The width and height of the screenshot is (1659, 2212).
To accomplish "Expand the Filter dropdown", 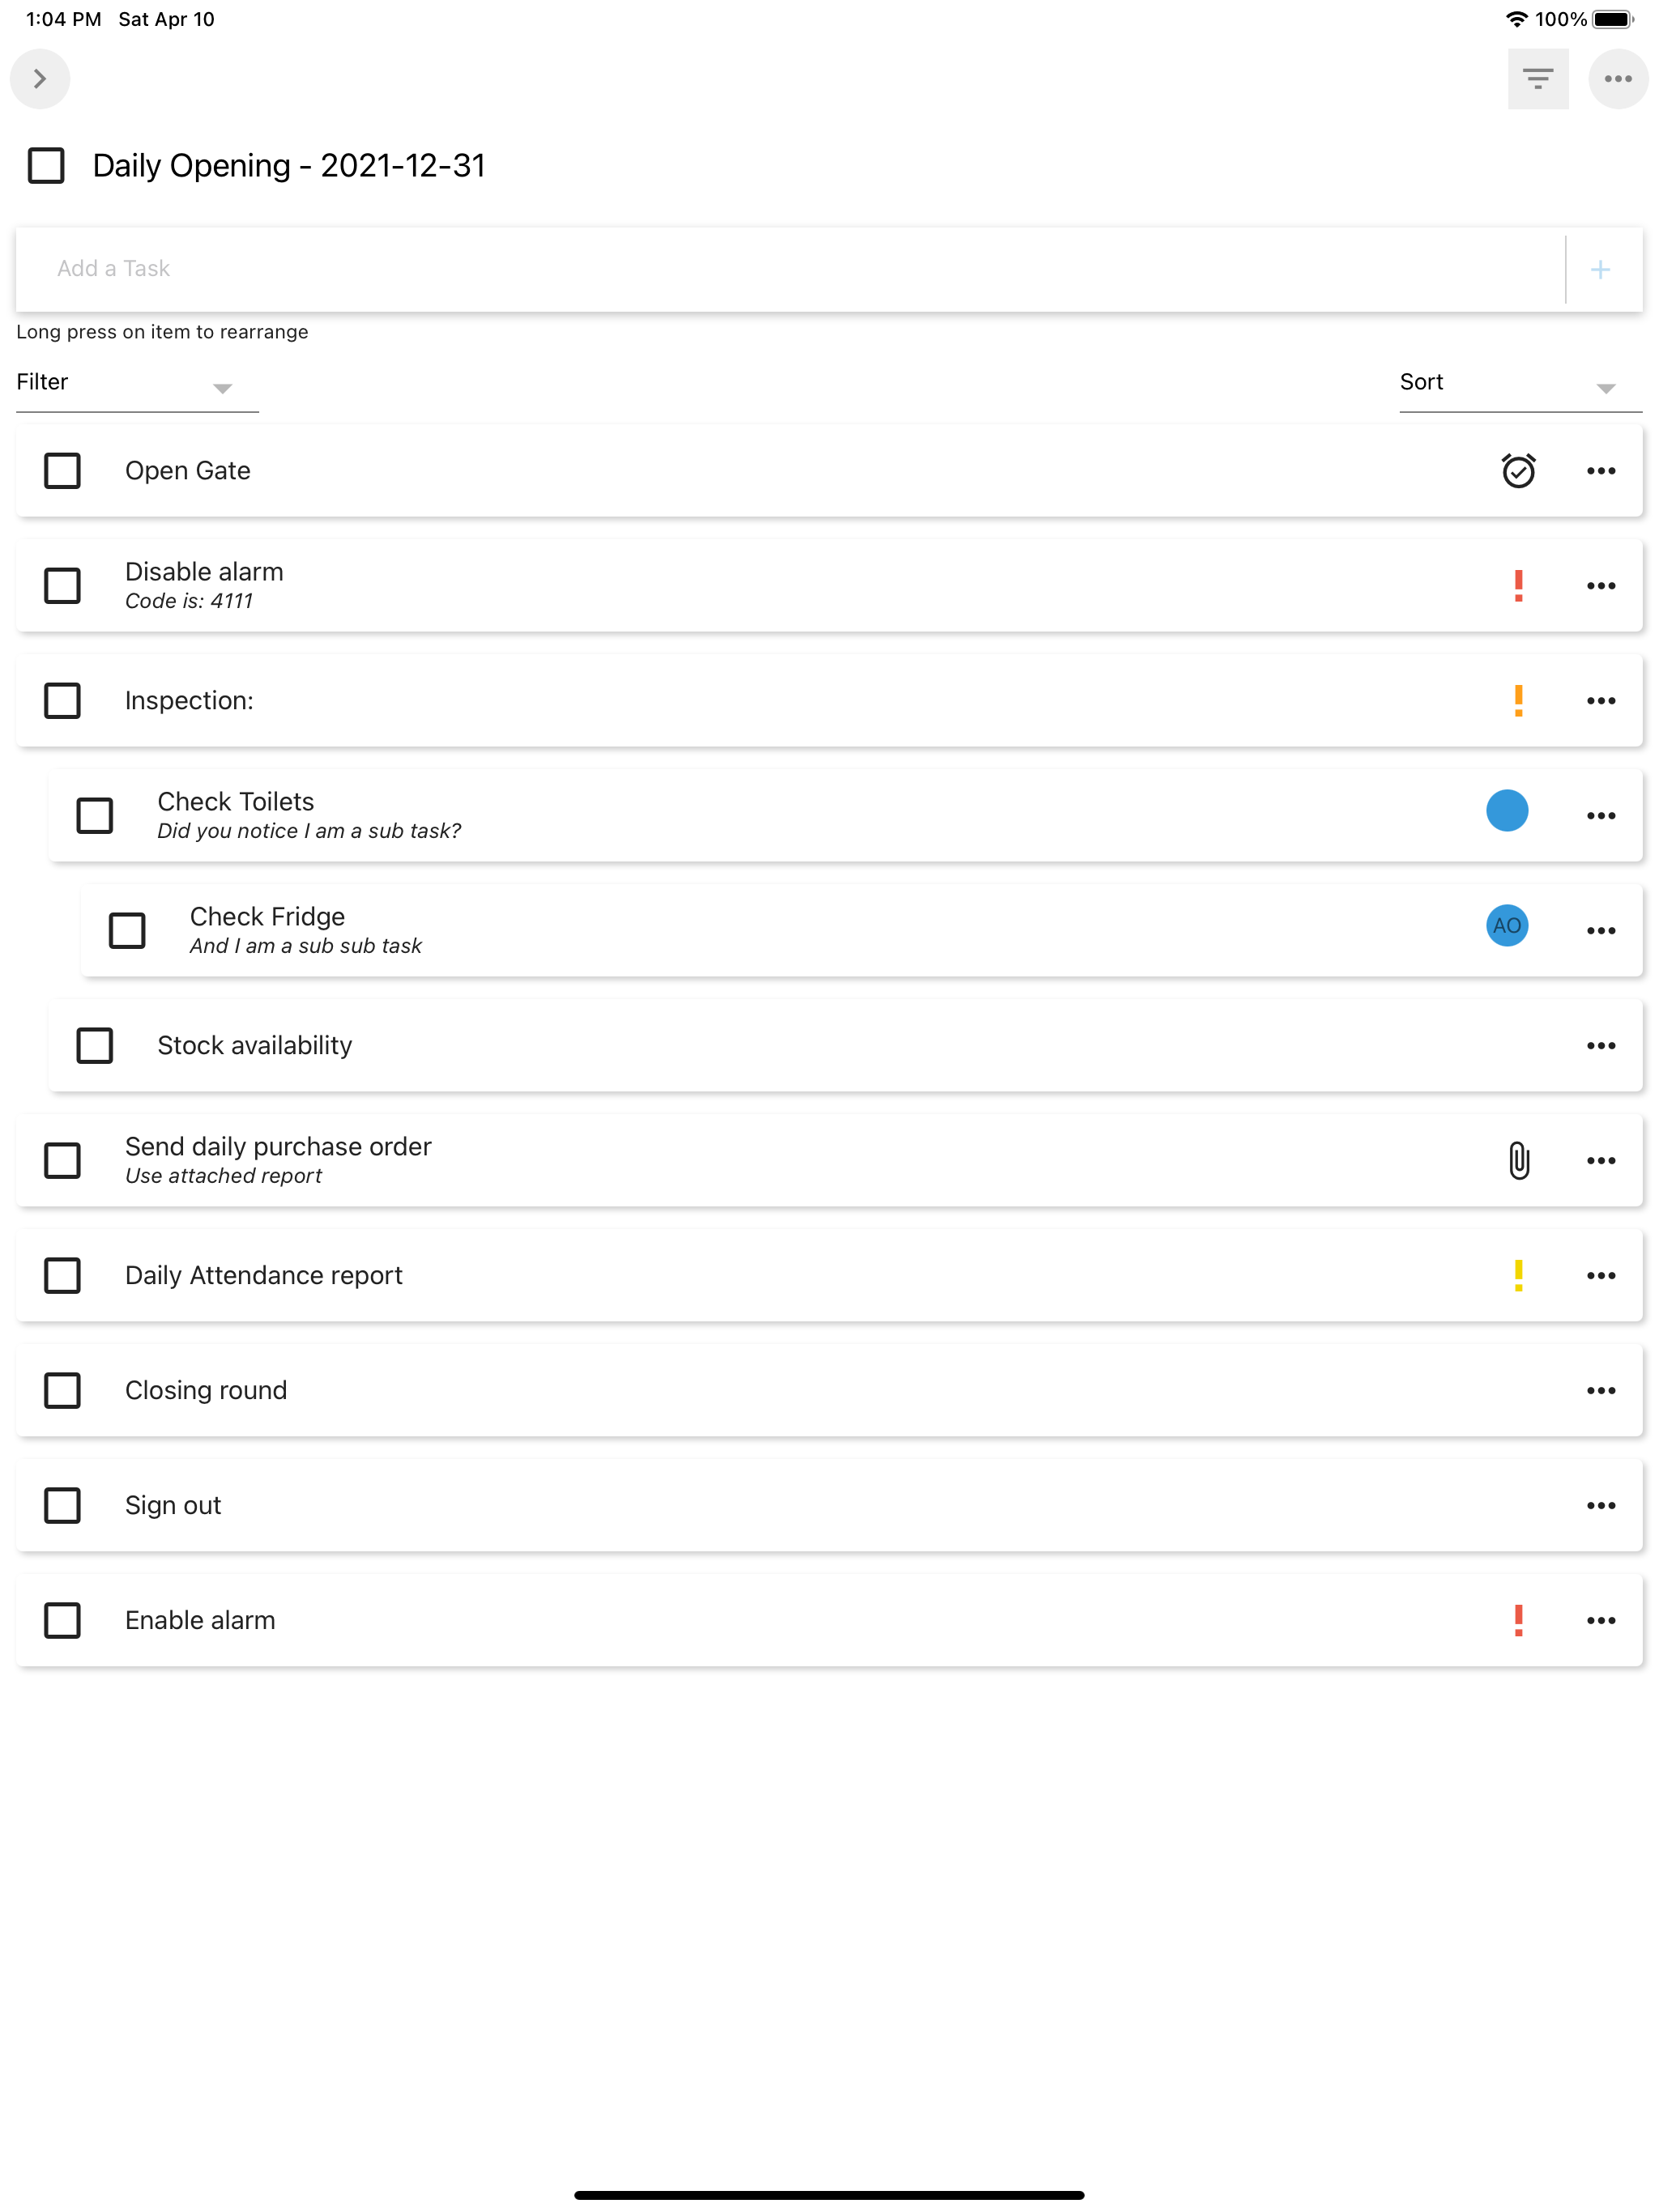I will pos(136,384).
